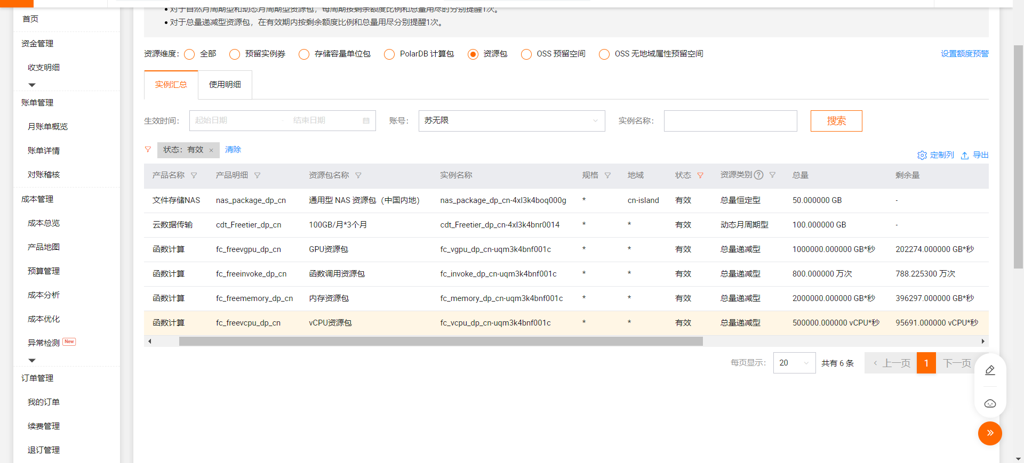Image resolution: width=1024 pixels, height=463 pixels.
Task: Click the help question icon beside 资源类别
Action: click(x=758, y=175)
